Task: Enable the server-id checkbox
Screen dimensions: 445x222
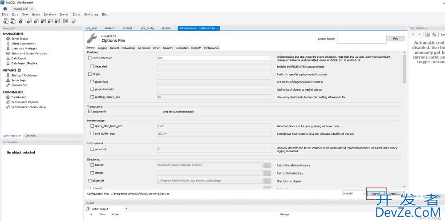Action: (x=92, y=149)
